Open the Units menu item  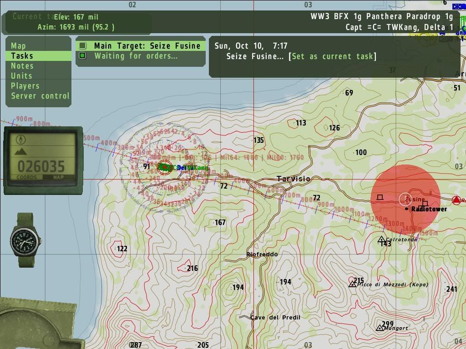click(x=21, y=76)
